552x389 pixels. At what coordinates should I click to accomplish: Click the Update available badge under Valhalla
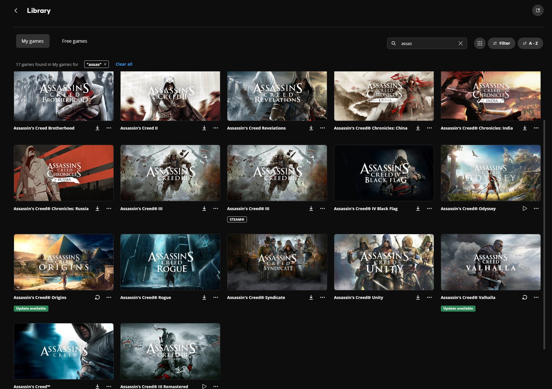[x=458, y=308]
